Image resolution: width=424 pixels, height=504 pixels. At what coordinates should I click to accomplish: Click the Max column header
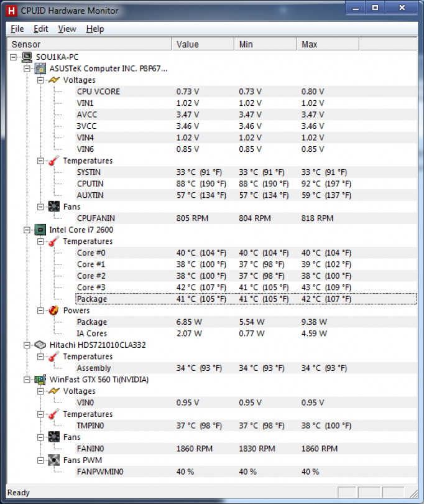pos(326,44)
